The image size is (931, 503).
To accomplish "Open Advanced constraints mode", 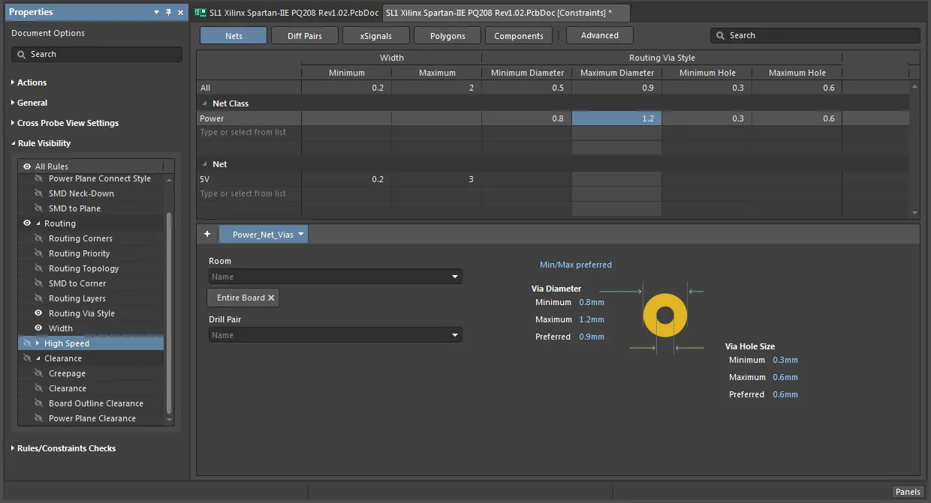I will click(x=600, y=35).
